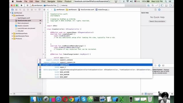This screenshot has width=183, height=103.
Task: Toggle library icon grid view
Action: point(142,94)
